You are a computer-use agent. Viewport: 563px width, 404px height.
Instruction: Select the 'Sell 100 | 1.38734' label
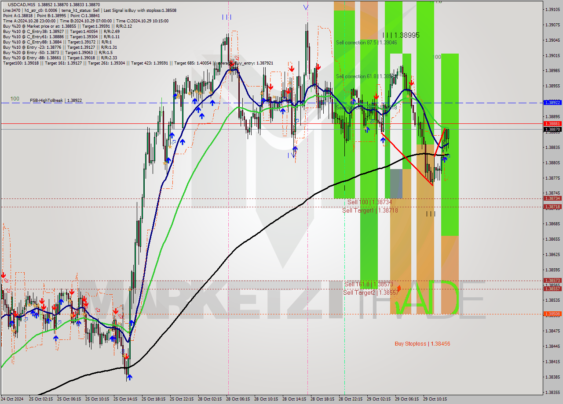pyautogui.click(x=369, y=202)
